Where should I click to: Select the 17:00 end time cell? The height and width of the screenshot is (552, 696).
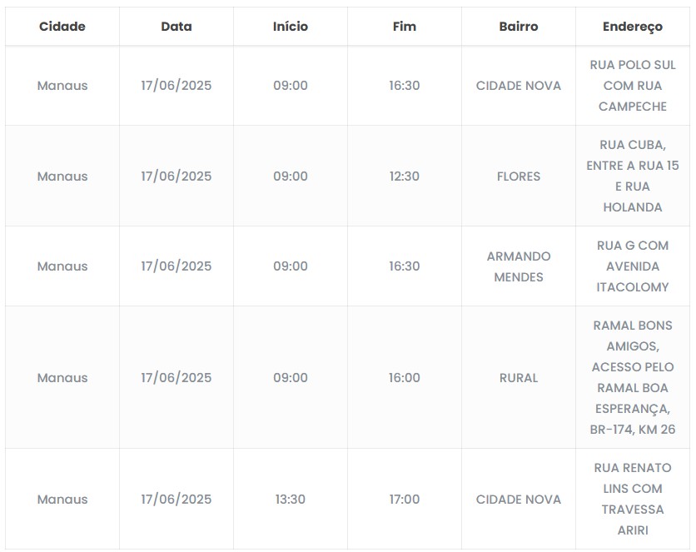405,500
